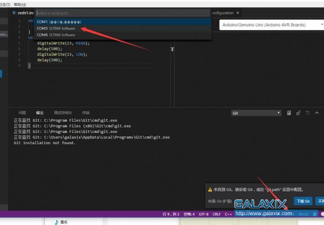Image resolution: width=324 pixels, height=225 pixels.
Task: Click the open log file icon
Action: pos(307,113)
